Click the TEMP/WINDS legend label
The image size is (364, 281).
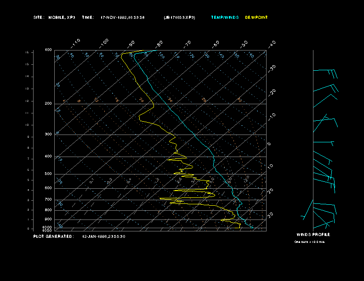pyautogui.click(x=225, y=17)
